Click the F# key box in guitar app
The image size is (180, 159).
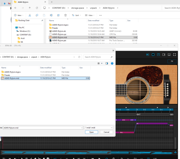tap(172, 61)
